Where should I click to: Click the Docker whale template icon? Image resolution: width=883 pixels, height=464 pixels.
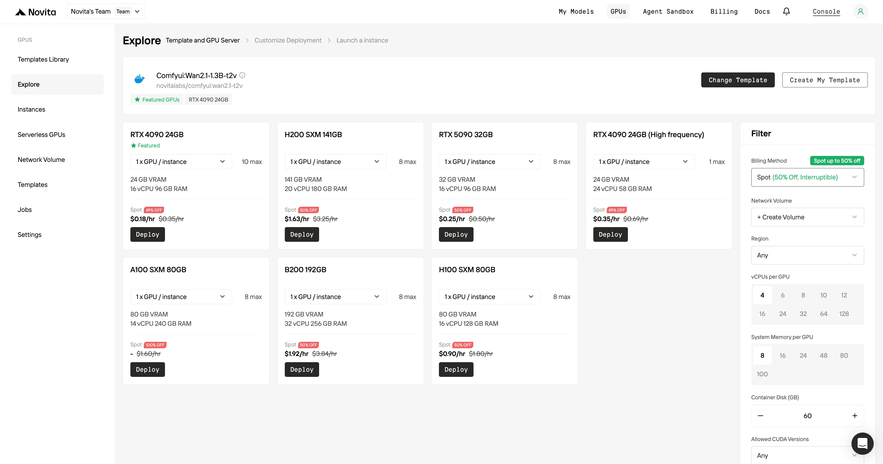coord(139,79)
